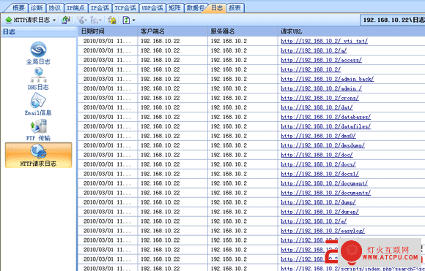Sort by the 日期时间 column header
425x271 pixels.
(108, 31)
